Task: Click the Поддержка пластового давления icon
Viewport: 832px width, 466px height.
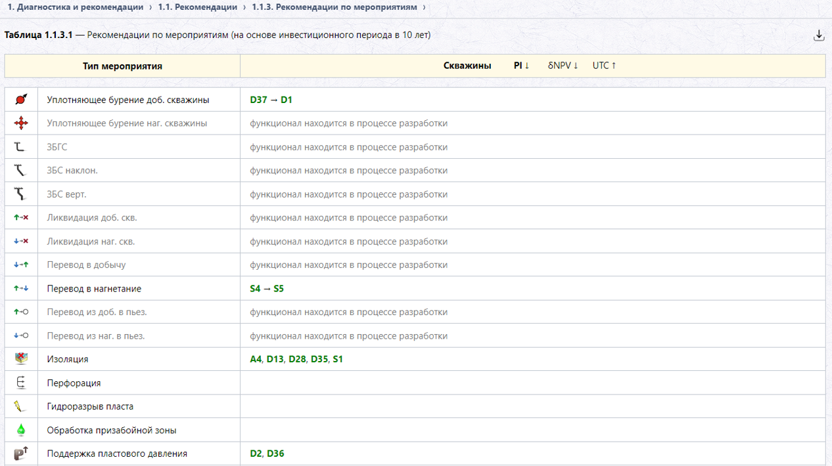Action: (21, 454)
